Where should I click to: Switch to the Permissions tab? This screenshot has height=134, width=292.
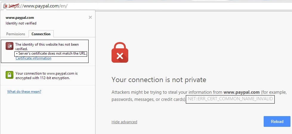16,34
